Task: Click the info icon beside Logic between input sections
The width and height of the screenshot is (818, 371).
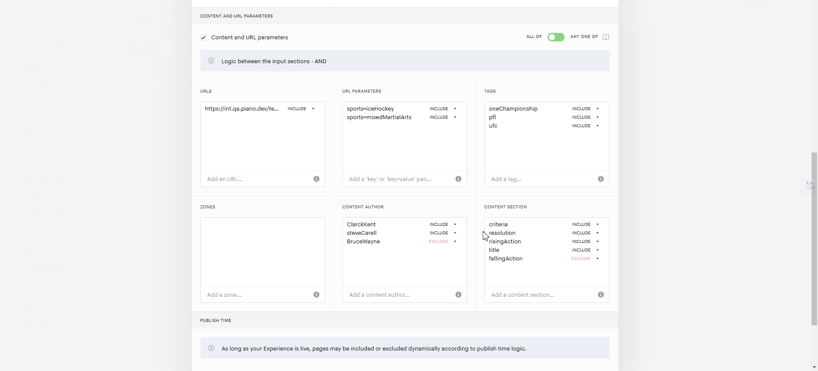Action: [211, 61]
